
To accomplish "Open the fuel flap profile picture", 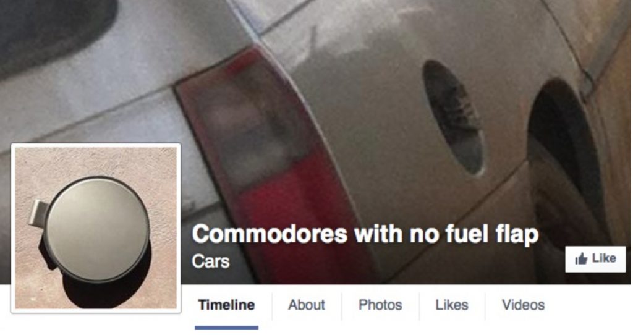I will click(x=96, y=228).
